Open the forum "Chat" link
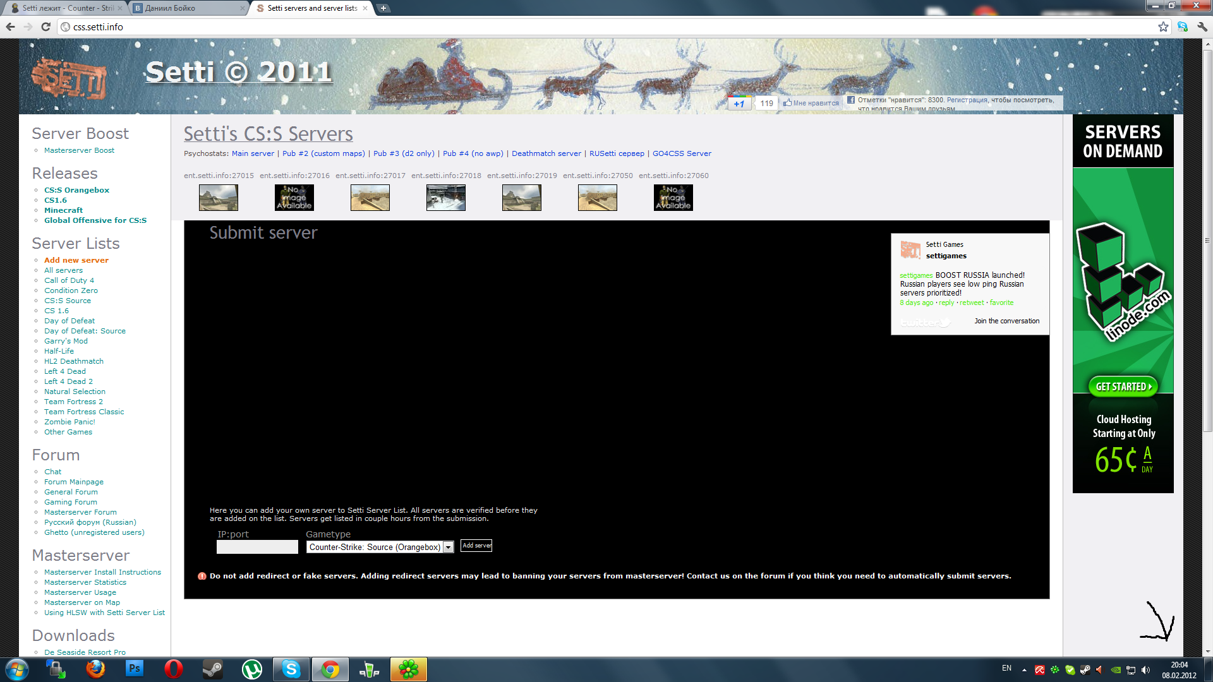 coord(52,472)
